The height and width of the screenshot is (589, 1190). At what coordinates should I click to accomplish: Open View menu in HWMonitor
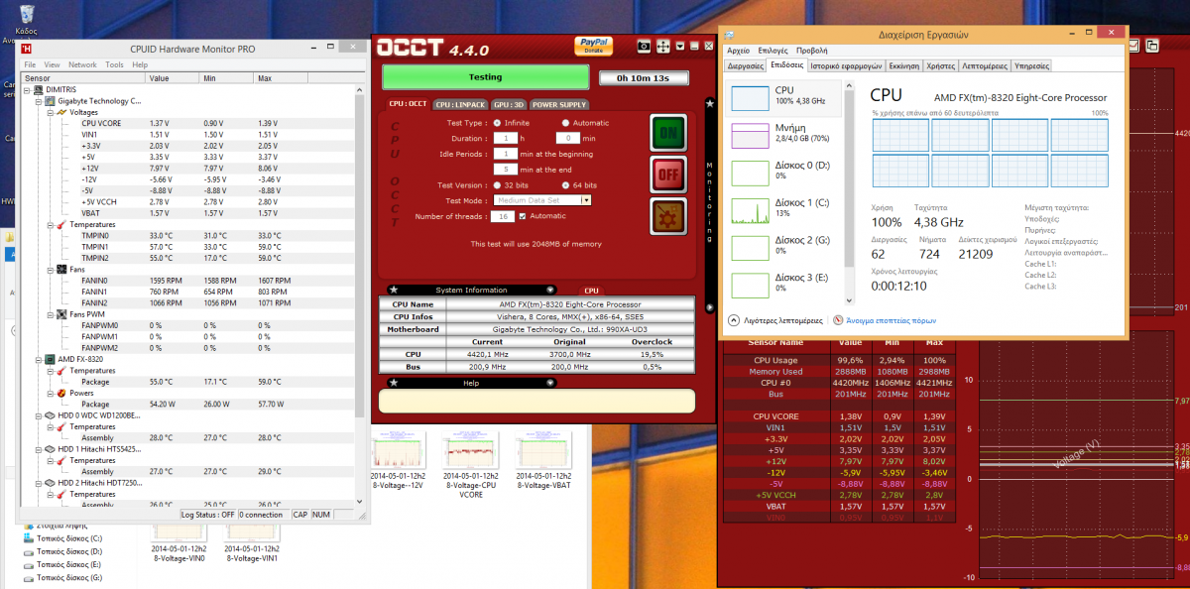click(53, 64)
